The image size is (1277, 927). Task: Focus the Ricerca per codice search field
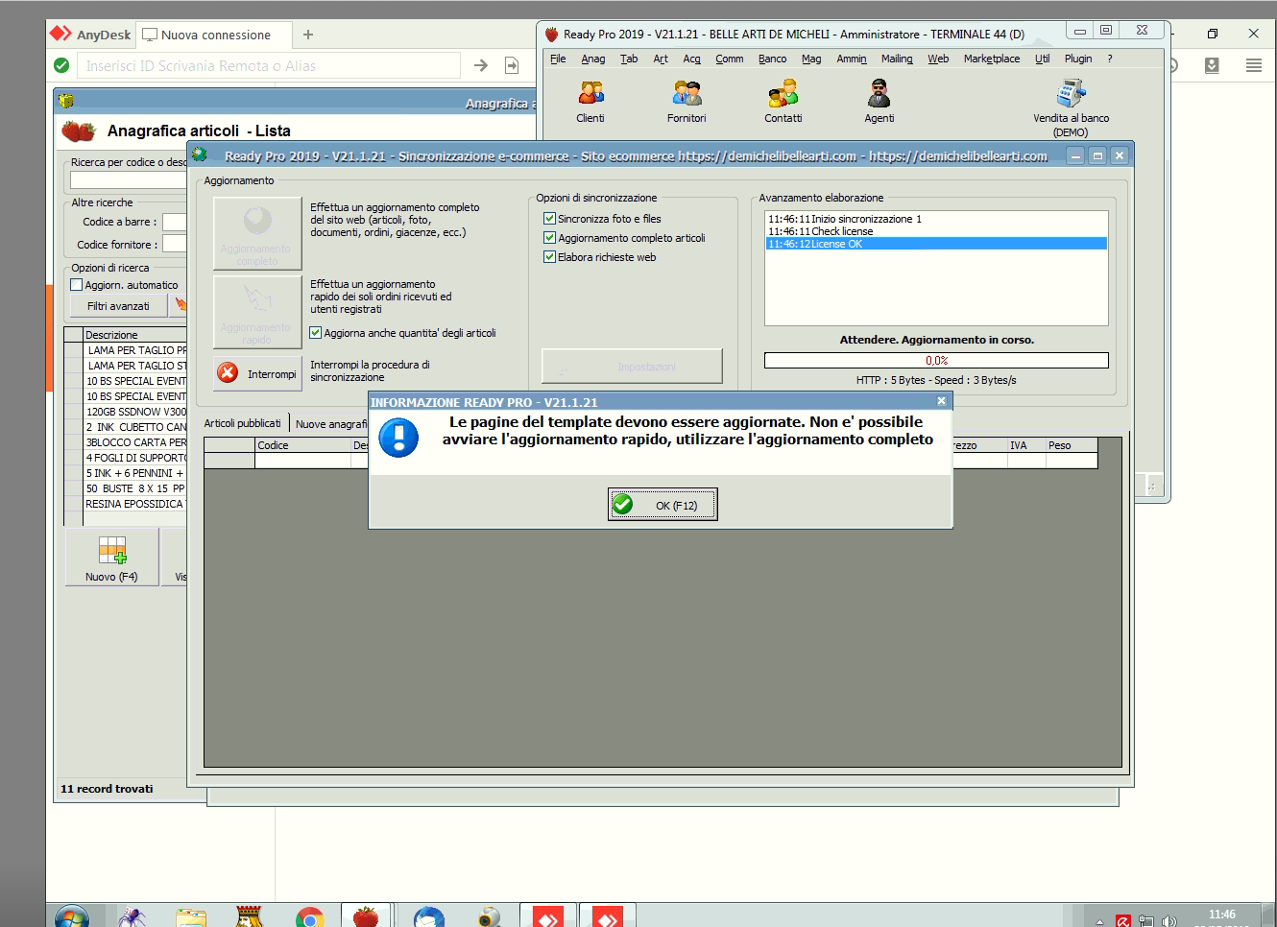pos(129,179)
